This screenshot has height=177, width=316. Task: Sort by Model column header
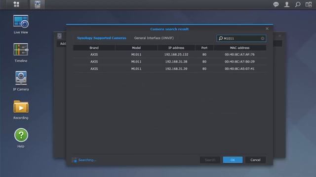pos(136,48)
